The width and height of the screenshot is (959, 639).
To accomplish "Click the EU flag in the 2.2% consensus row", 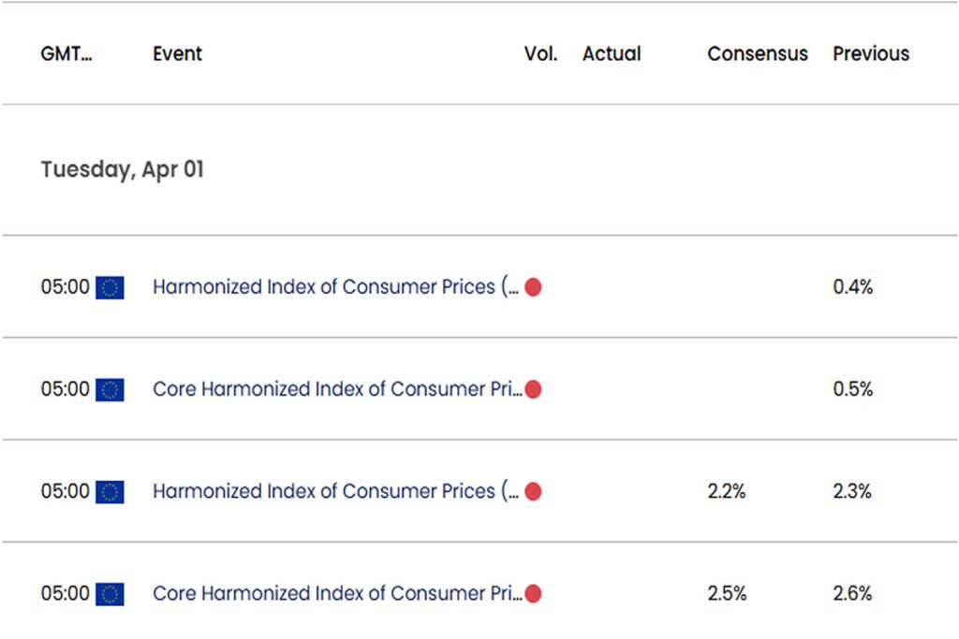I will [110, 492].
